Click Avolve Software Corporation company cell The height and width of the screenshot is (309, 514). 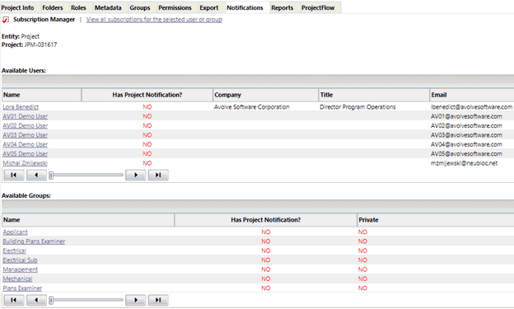click(252, 107)
